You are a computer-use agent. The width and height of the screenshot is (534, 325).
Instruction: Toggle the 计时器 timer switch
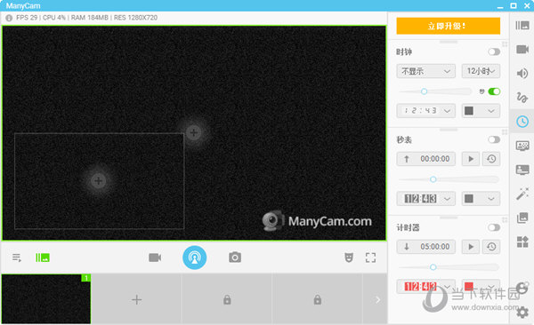point(494,227)
